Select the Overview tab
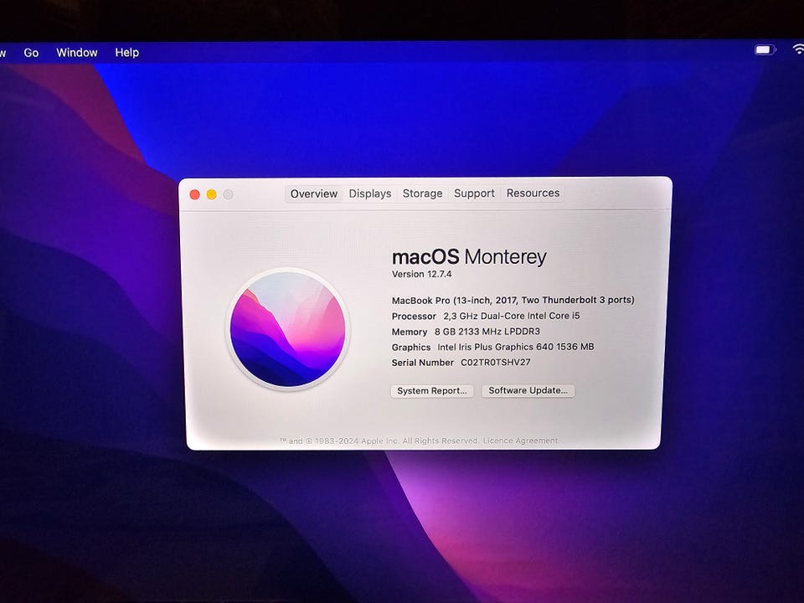The image size is (804, 603). click(314, 193)
